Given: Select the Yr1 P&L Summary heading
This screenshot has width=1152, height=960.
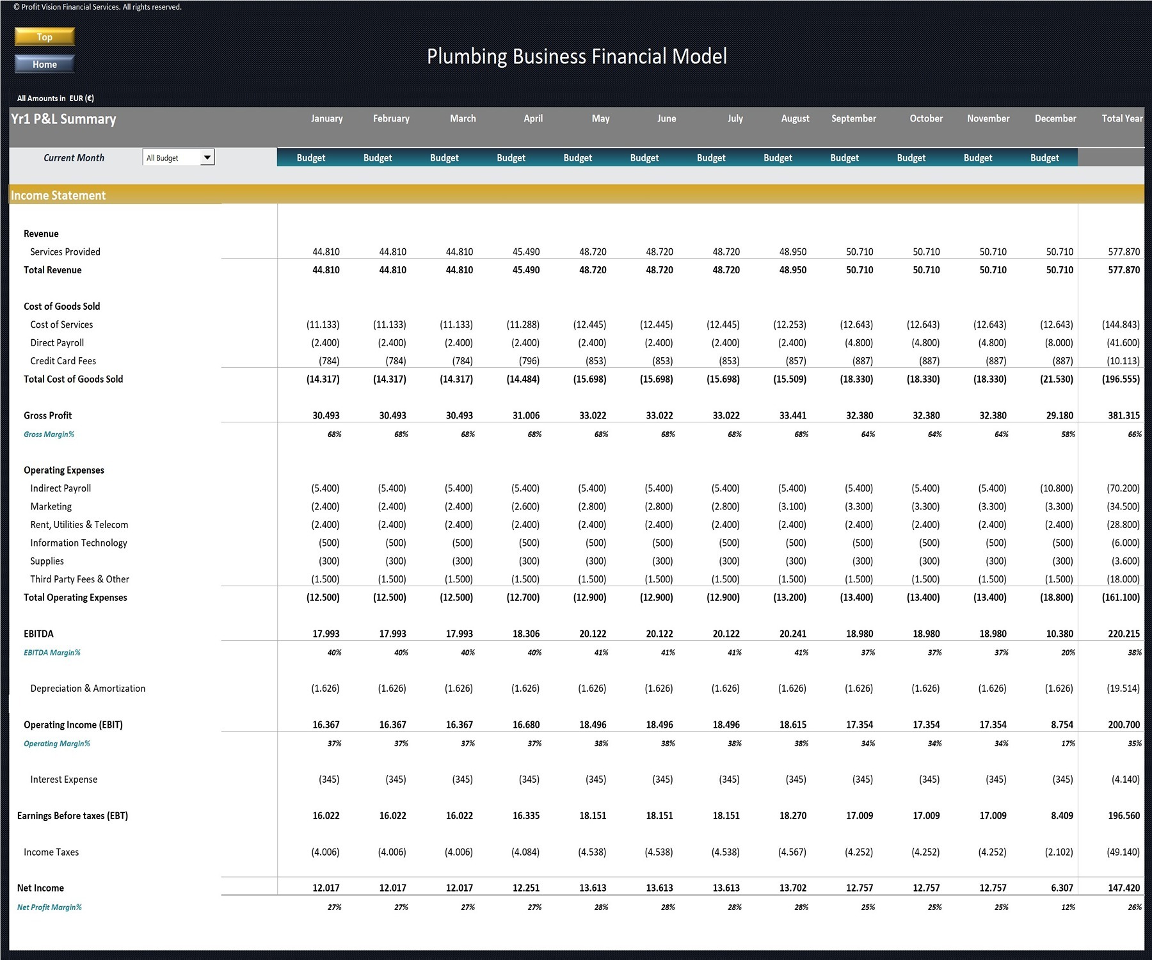Looking at the screenshot, I should (x=63, y=119).
